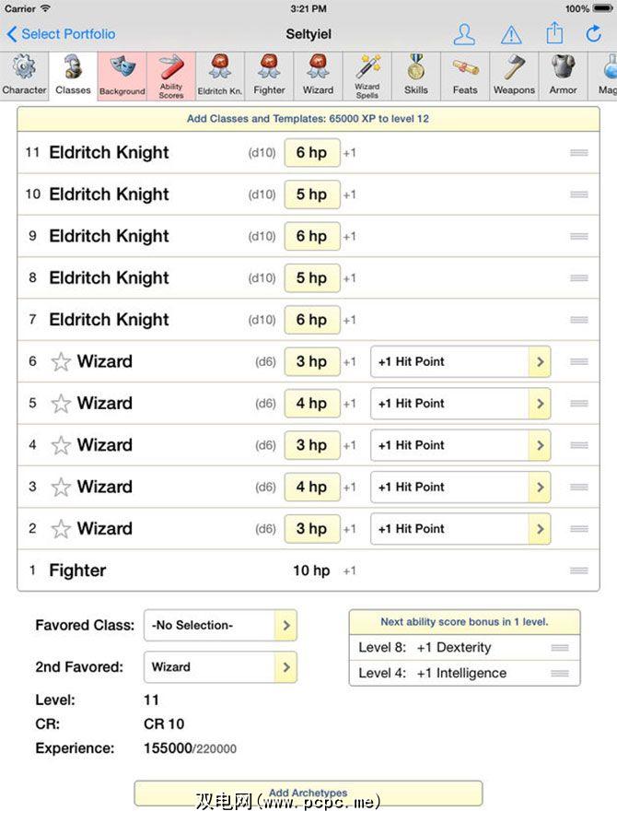Tap the share export icon
The width and height of the screenshot is (617, 823).
(554, 34)
